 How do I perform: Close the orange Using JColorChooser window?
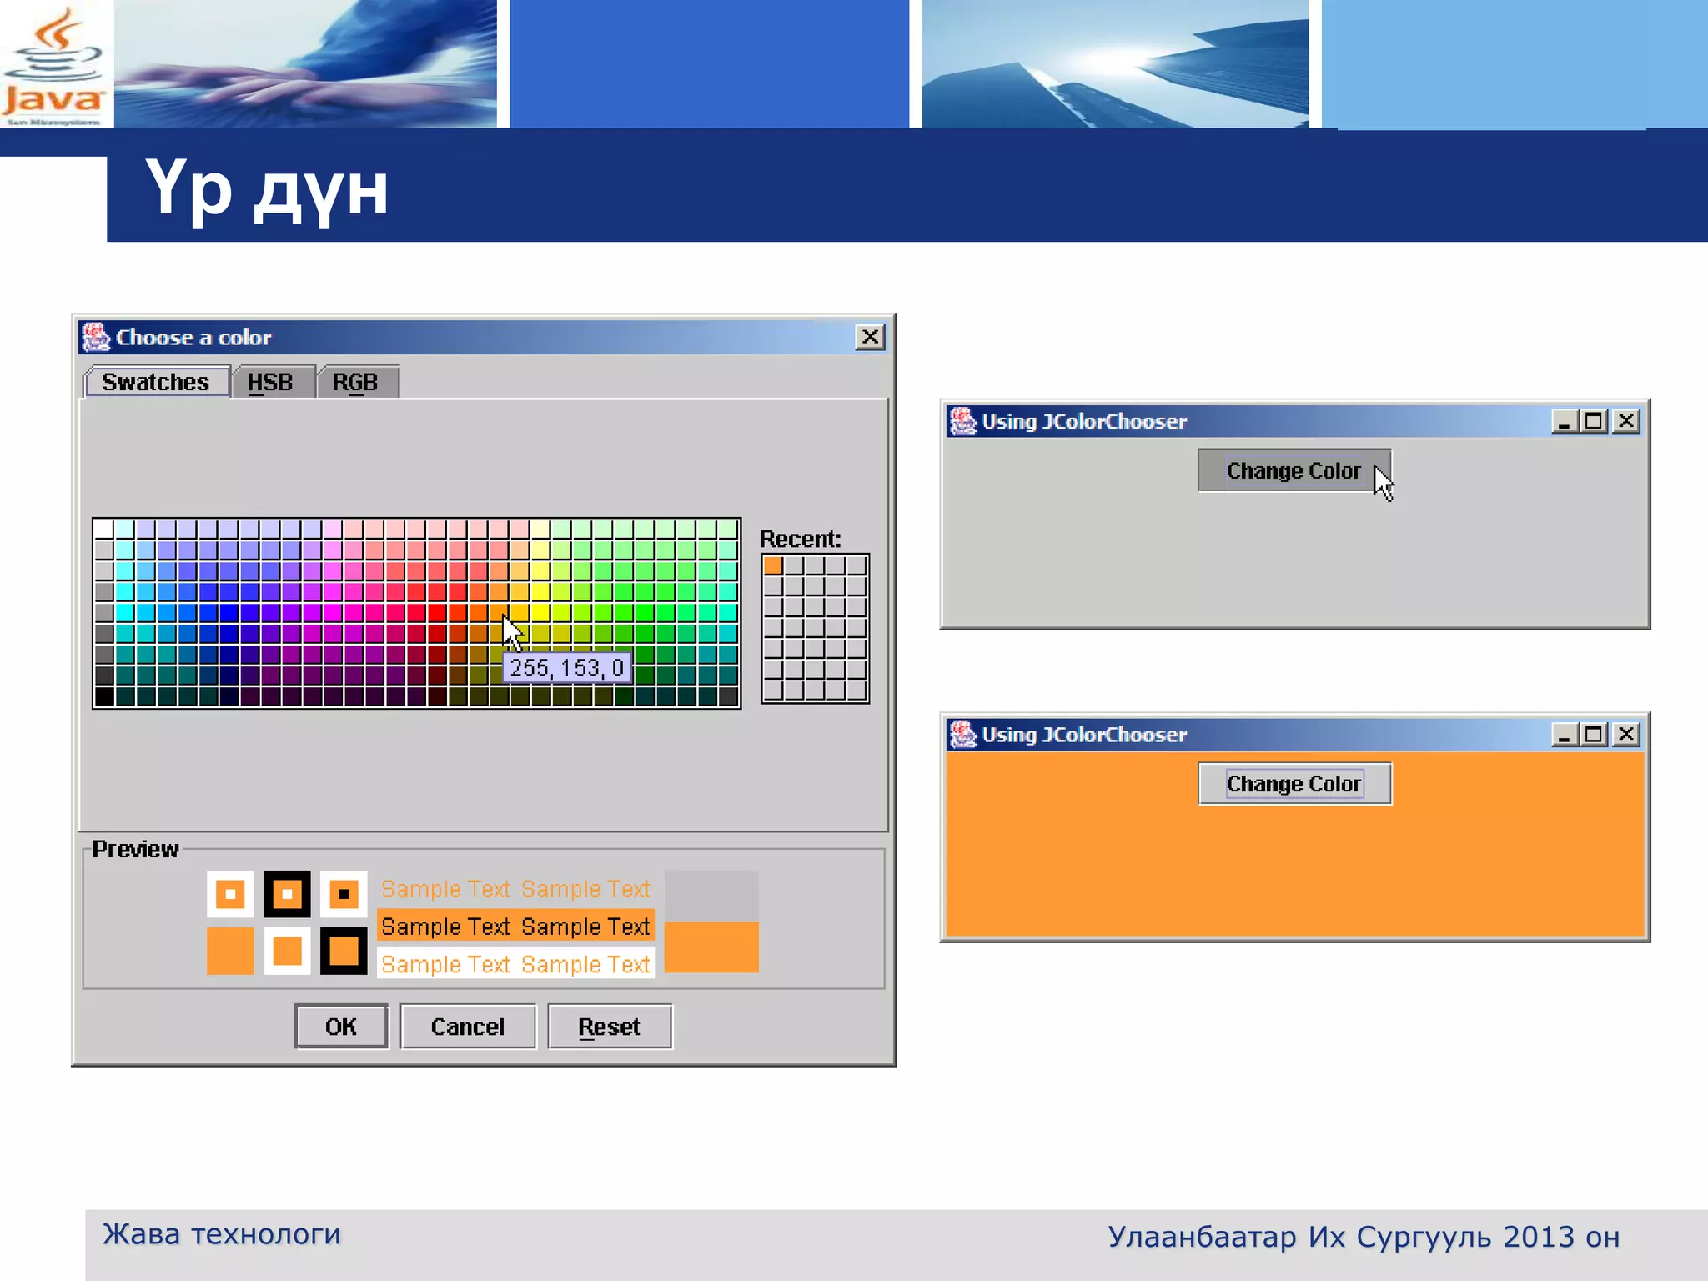click(x=1625, y=734)
